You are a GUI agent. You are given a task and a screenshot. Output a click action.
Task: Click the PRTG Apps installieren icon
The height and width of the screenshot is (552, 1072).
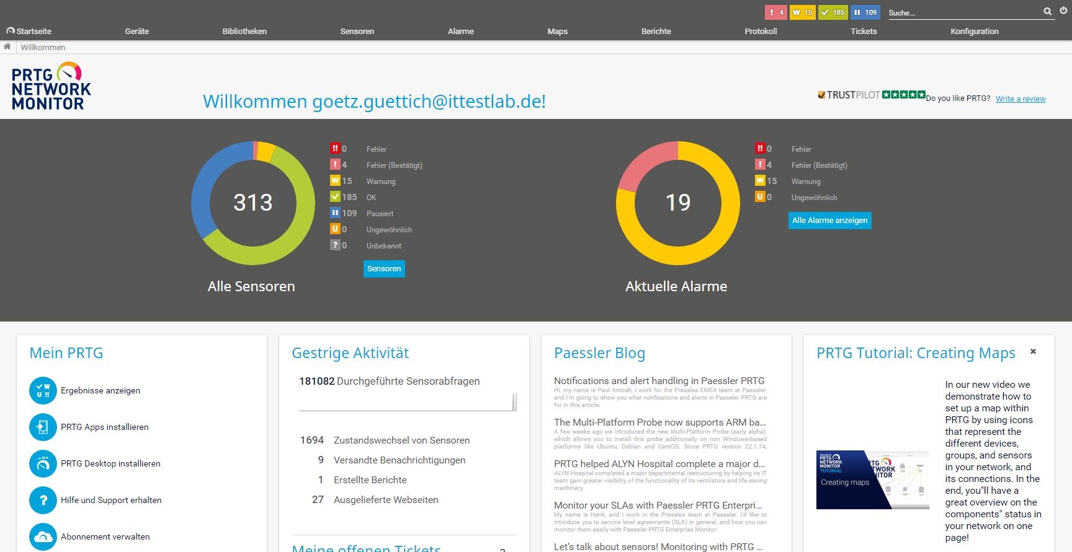click(x=43, y=427)
